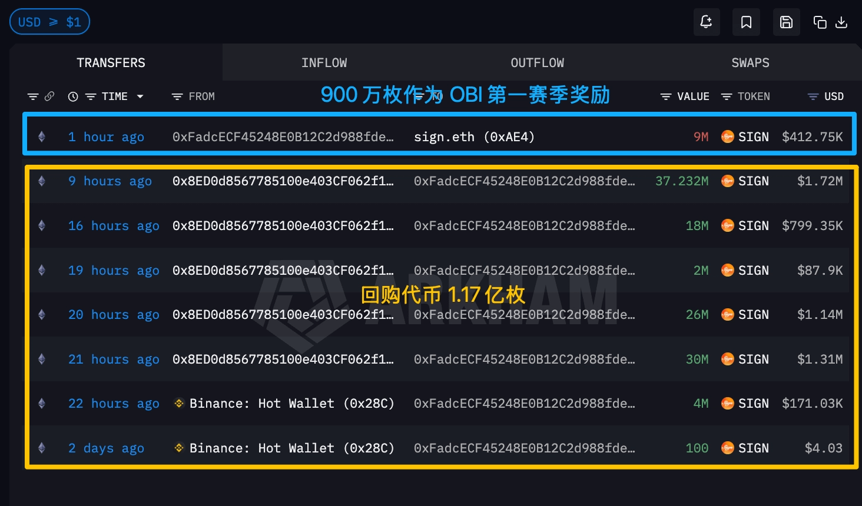Click the Binance logo on the 22 hours ago row
Screen dimensions: 862x506
179,403
